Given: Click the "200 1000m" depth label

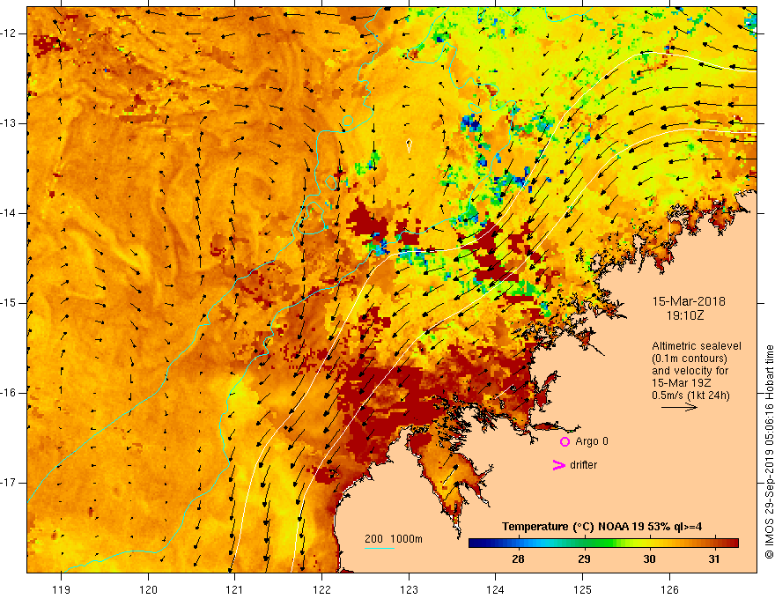Looking at the screenshot, I should [394, 539].
